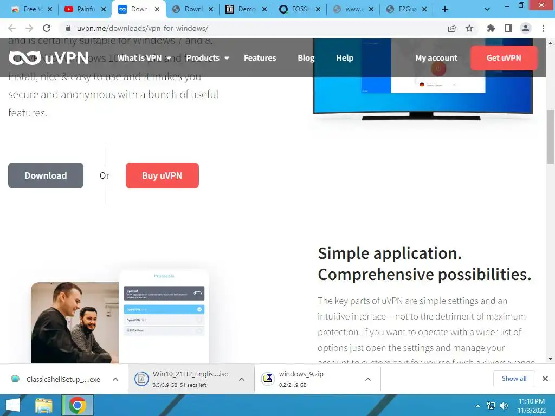
Task: Close the downloads bar
Action: coord(545,379)
